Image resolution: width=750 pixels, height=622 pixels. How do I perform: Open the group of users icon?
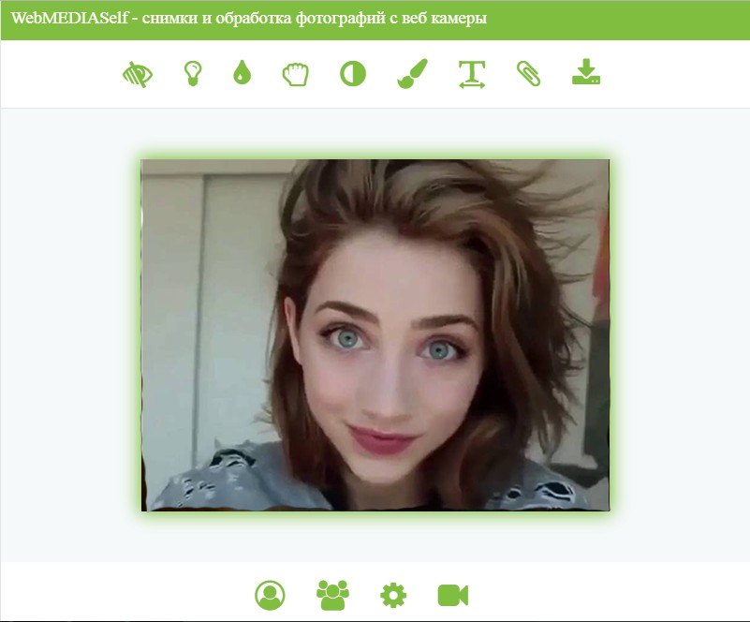coord(333,595)
